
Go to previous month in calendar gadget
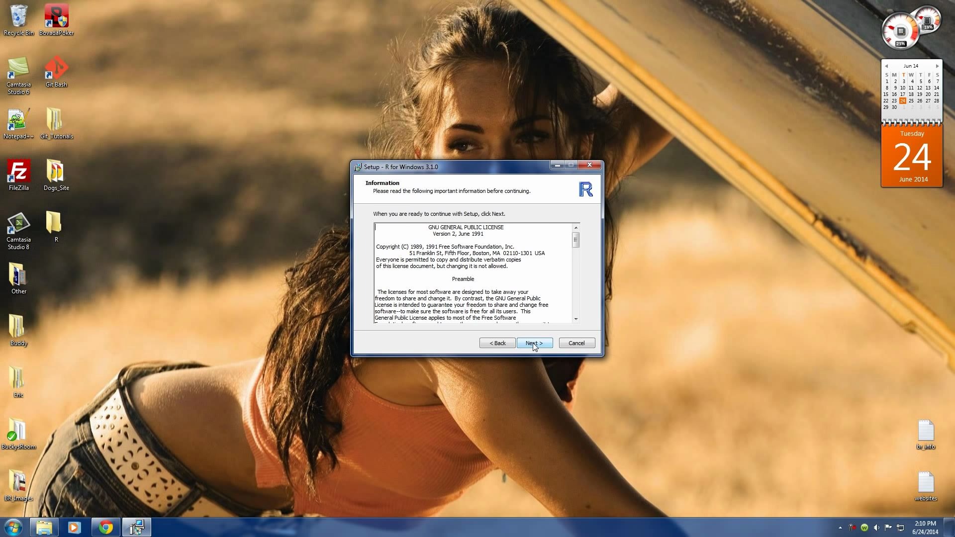(886, 66)
